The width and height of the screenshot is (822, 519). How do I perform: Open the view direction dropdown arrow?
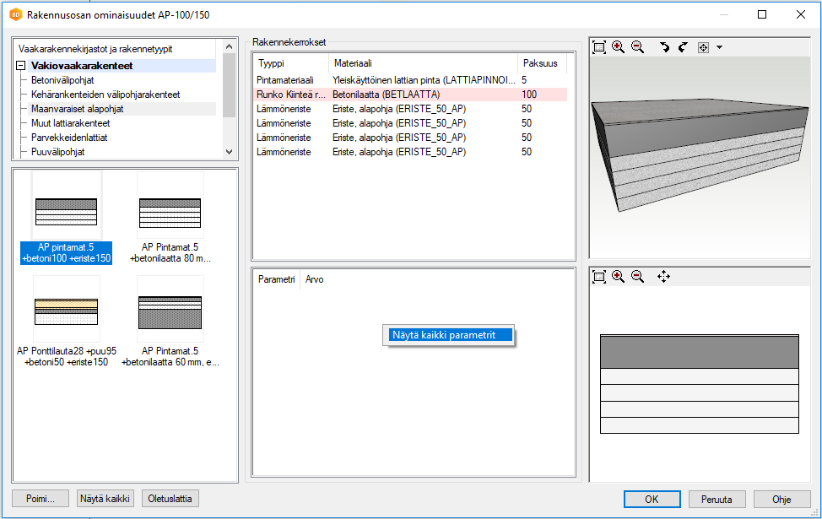[x=719, y=48]
